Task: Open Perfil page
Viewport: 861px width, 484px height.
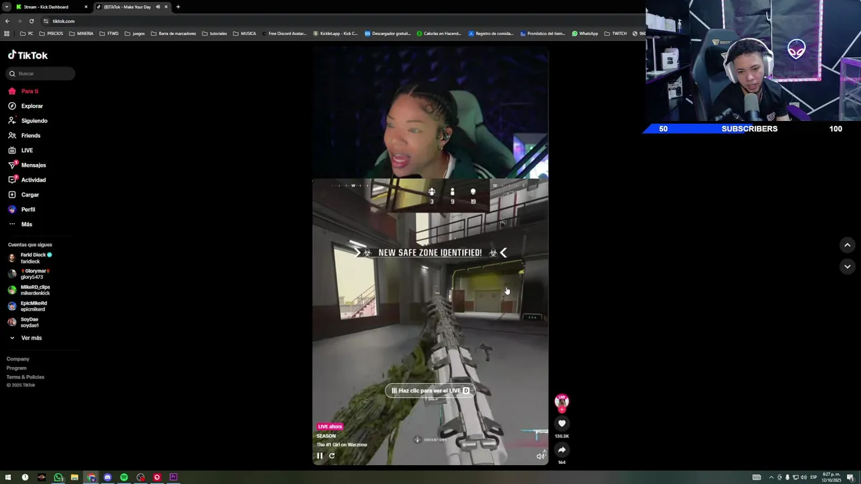Action: pos(22,210)
